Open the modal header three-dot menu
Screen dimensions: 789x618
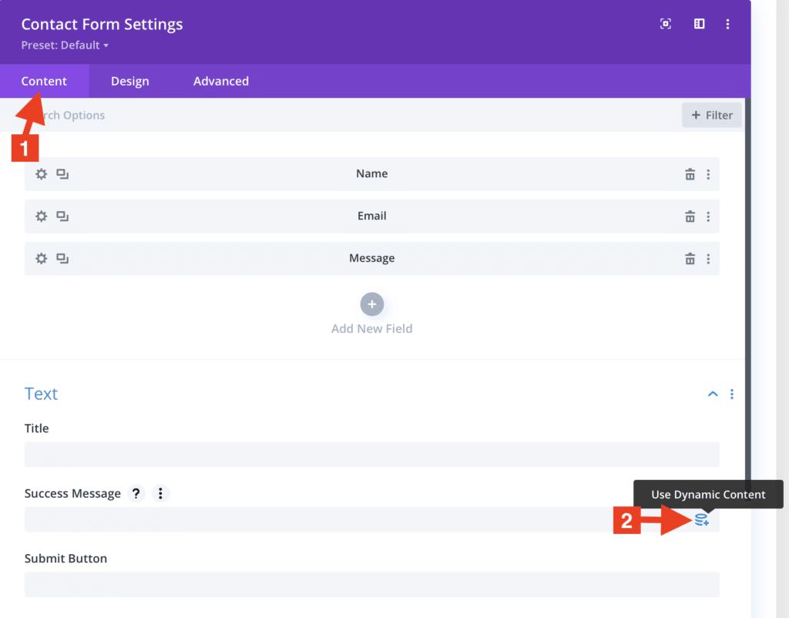[x=727, y=24]
